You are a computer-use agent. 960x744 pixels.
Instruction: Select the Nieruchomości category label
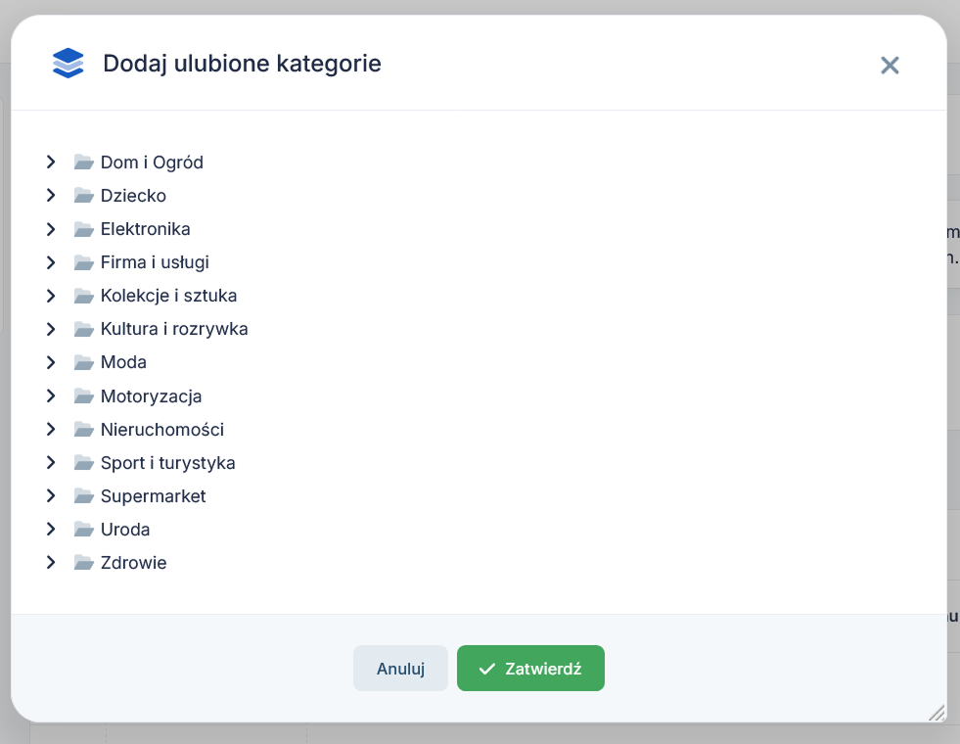(162, 429)
